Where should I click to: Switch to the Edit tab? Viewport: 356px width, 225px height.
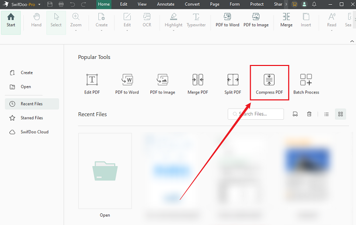(x=124, y=4)
